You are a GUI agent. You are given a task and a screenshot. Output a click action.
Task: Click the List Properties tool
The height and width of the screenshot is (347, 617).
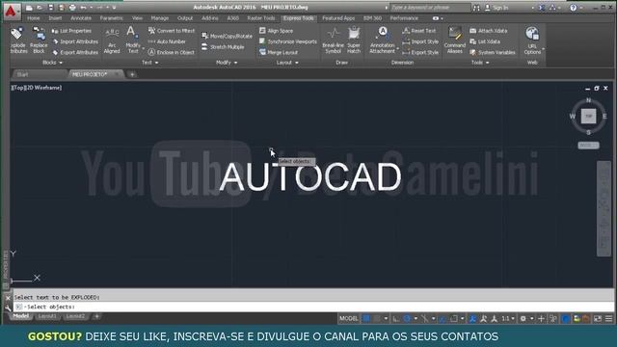tap(72, 31)
